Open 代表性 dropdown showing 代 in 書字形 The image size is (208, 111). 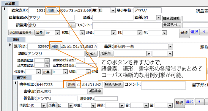point(43,105)
